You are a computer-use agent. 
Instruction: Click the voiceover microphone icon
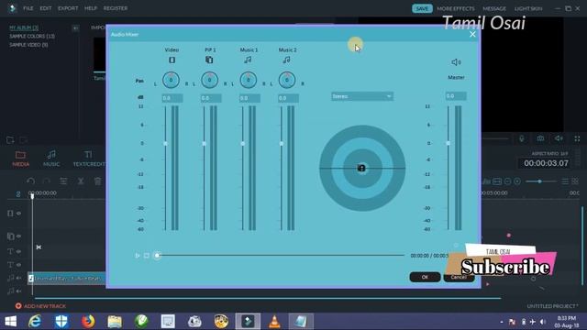522,138
